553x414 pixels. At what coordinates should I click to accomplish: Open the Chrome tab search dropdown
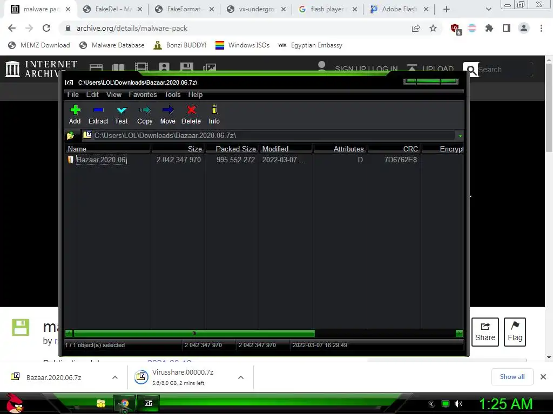[488, 9]
